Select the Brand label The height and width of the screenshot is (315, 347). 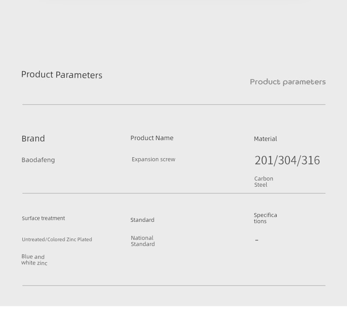(x=33, y=138)
